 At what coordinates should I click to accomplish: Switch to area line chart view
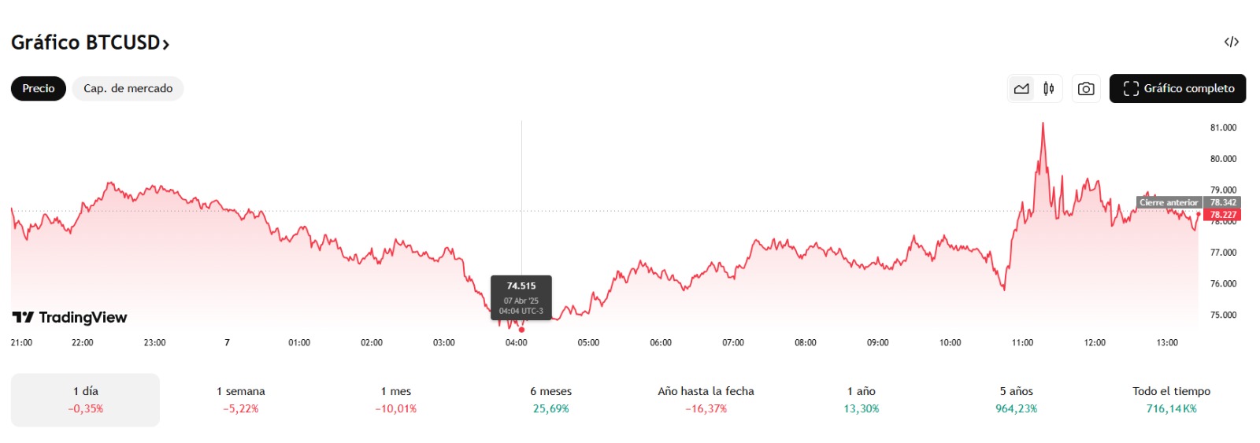point(1021,89)
